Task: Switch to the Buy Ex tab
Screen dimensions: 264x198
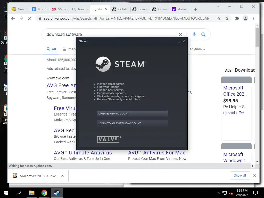Action: coord(40,9)
